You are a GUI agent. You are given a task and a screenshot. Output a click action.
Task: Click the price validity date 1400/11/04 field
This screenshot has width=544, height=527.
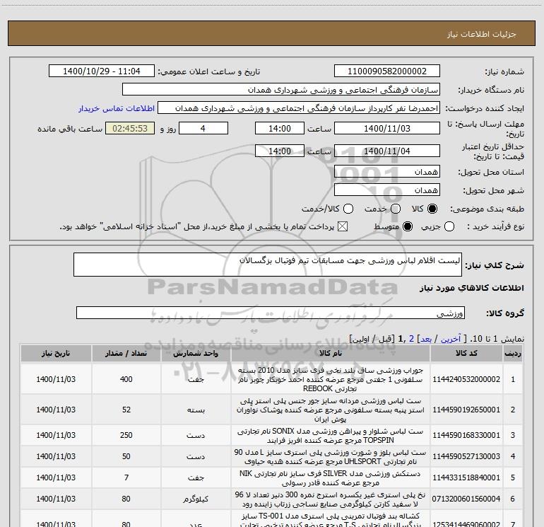tap(387, 151)
